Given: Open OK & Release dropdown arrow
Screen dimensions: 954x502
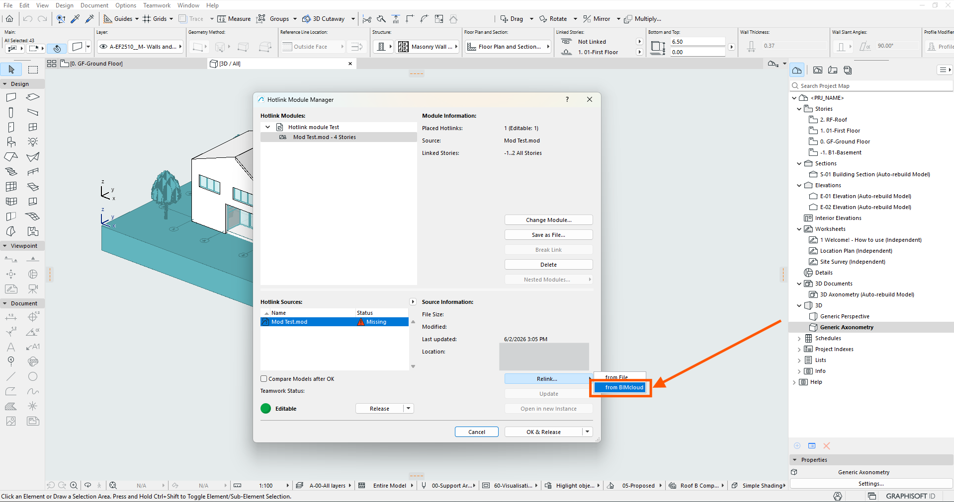Looking at the screenshot, I should 588,432.
